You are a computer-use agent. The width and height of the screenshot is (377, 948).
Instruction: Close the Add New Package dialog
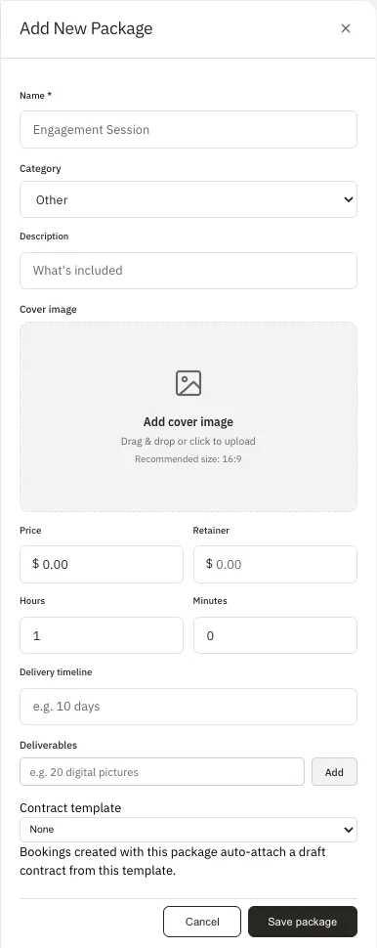[x=346, y=28]
